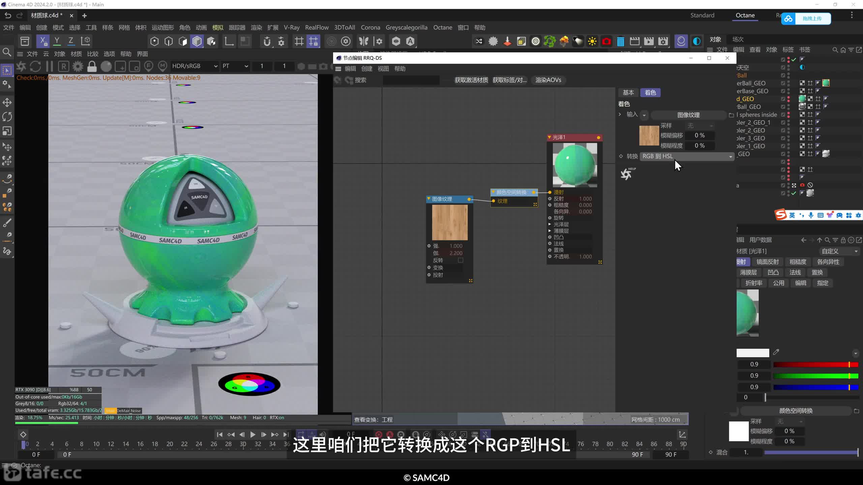Screen dimensions: 863x485
Task: Click the Sogou input method S icon
Action: (781, 215)
